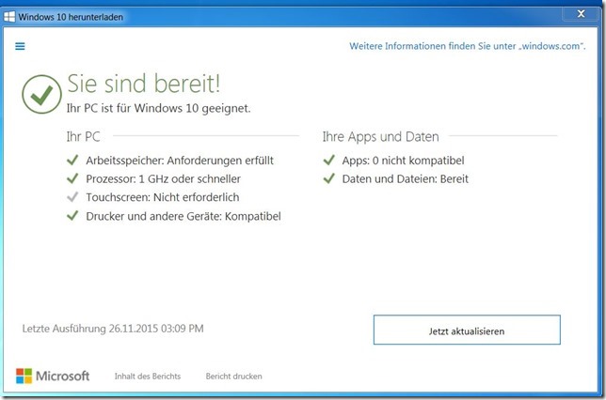The image size is (606, 400).
Task: Click 'Touchscreen: Nicht erforderlich' text
Action: [162, 197]
